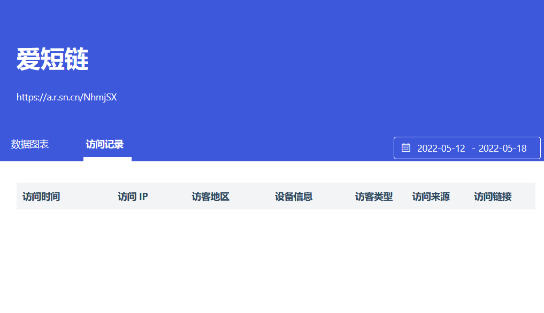Click the 访问 IP column header
This screenshot has width=544, height=313.
click(x=133, y=197)
